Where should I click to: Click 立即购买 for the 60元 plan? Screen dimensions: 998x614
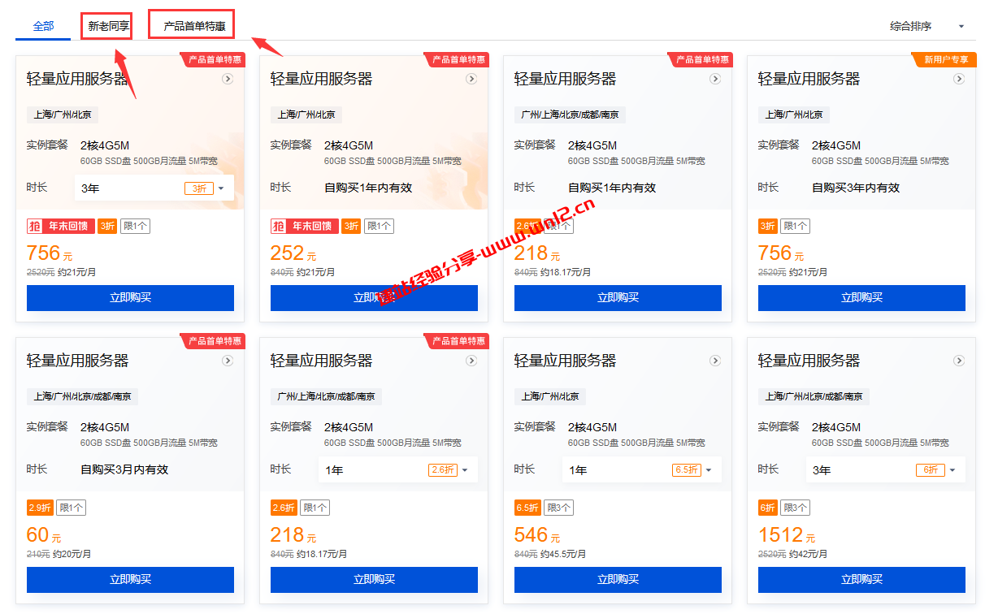pos(130,580)
